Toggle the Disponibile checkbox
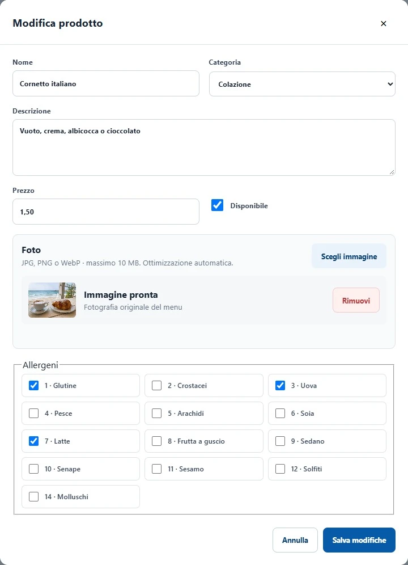The image size is (408, 565). coord(217,205)
